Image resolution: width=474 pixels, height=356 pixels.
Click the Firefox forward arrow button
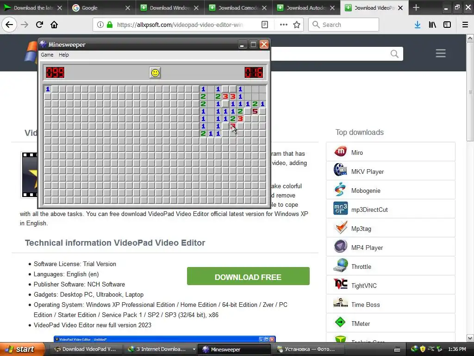(25, 25)
